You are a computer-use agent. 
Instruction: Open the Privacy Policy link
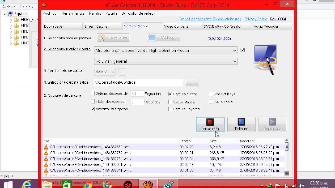pos(256,19)
